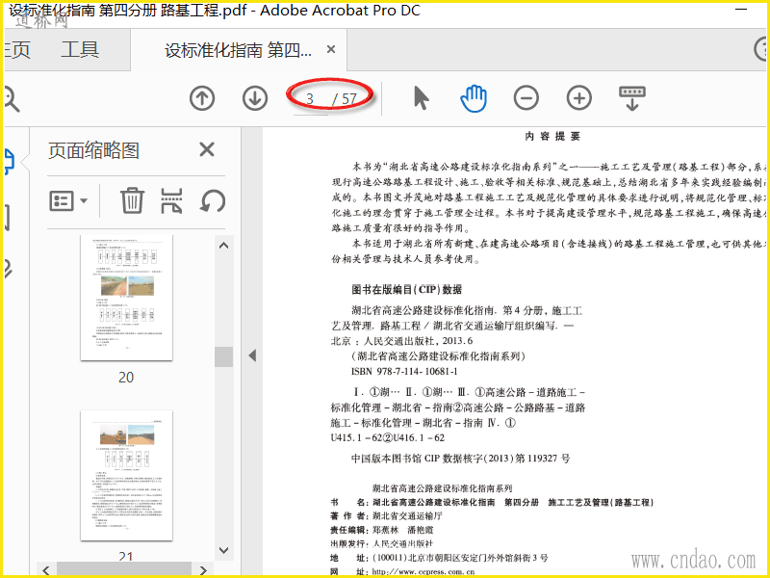Go to next page with down arrow
Viewport: 770px width, 578px height.
click(x=255, y=98)
